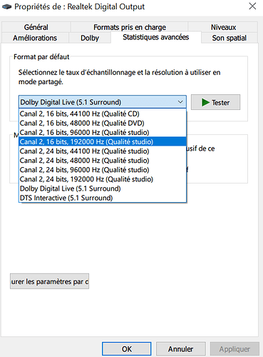Image resolution: width=263 pixels, height=357 pixels.
Task: Close the Realtek Digital Output properties dialog
Action: click(x=252, y=6)
